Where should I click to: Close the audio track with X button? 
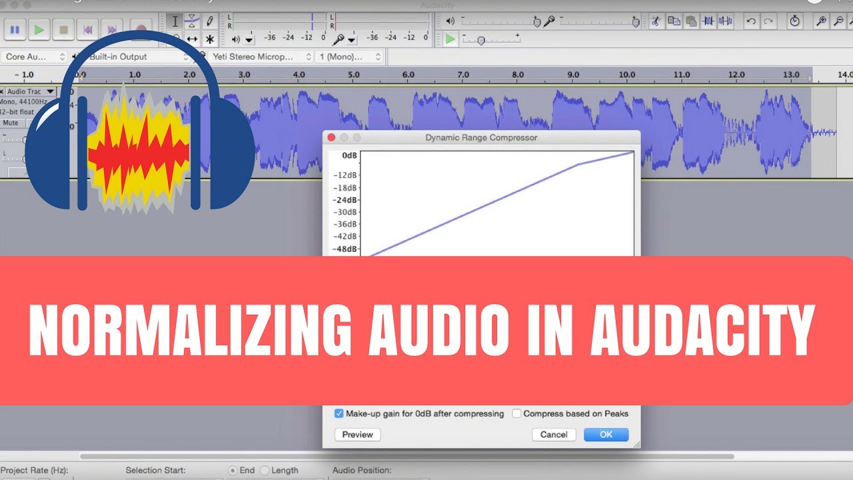tap(3, 91)
